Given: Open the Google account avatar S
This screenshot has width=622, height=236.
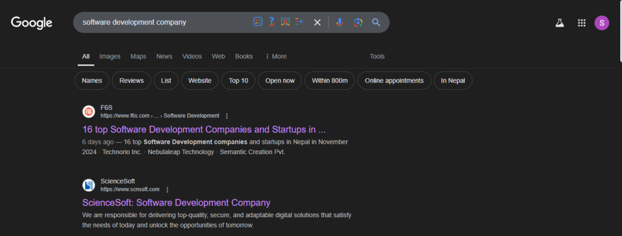Looking at the screenshot, I should tap(602, 23).
